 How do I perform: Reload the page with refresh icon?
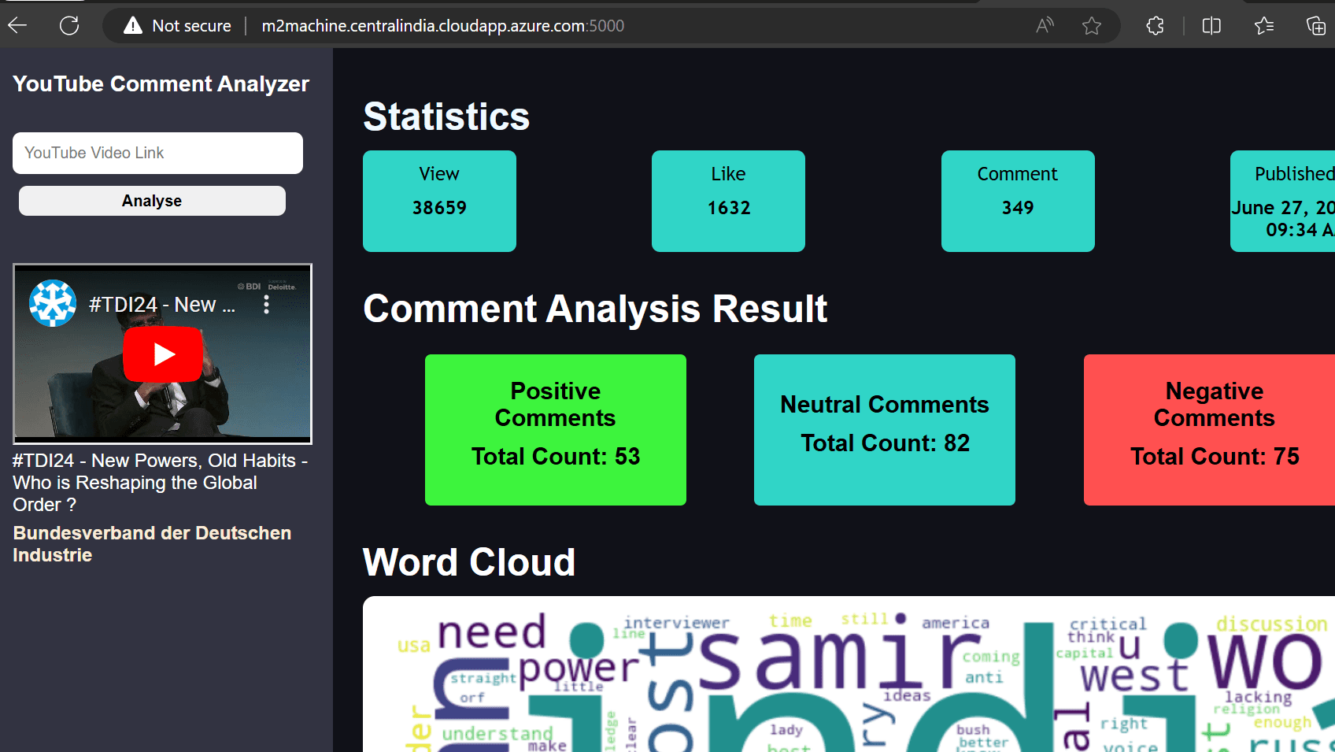pos(69,26)
